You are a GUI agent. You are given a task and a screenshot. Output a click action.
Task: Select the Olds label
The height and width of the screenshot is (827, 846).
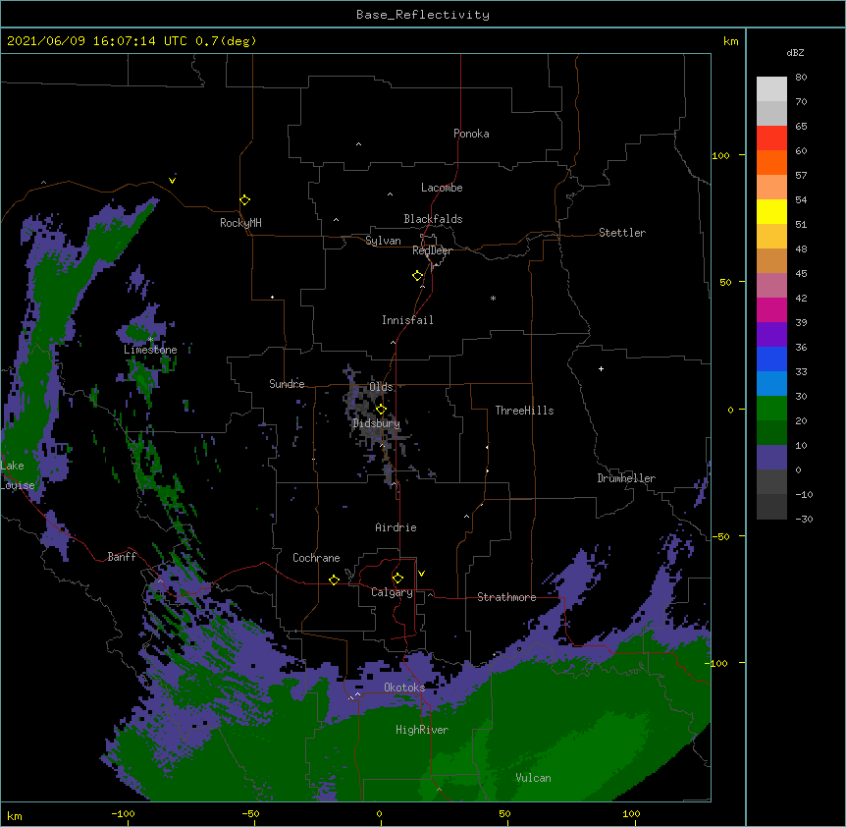coord(381,387)
